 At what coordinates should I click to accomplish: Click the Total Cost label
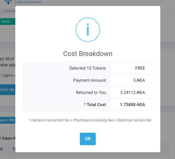pos(95,105)
